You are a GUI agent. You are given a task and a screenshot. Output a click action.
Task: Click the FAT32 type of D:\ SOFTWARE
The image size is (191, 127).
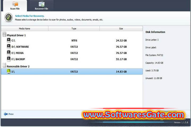(74, 47)
